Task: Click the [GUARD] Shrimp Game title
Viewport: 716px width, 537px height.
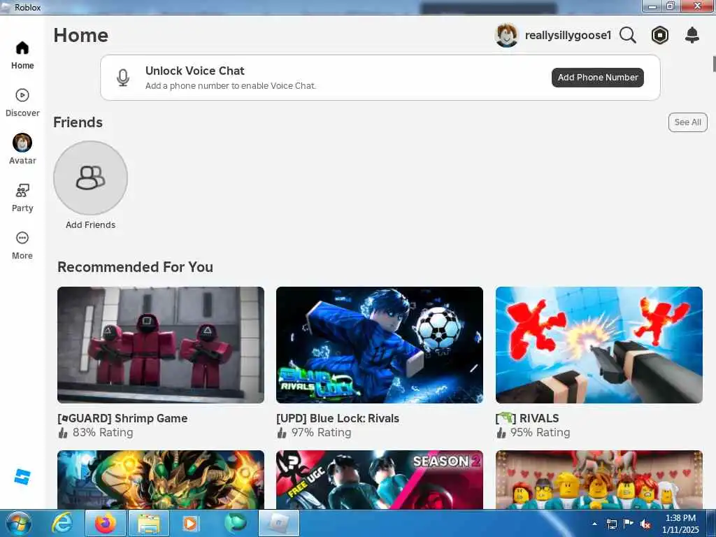Action: click(x=122, y=418)
